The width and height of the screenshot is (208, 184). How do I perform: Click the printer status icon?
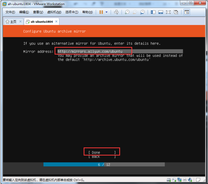click(x=185, y=180)
